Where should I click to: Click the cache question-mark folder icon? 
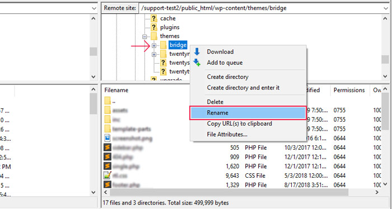(x=154, y=18)
